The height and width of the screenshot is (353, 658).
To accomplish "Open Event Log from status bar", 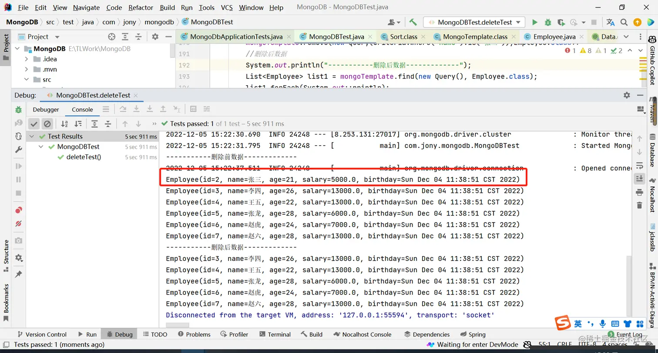I will click(x=625, y=334).
